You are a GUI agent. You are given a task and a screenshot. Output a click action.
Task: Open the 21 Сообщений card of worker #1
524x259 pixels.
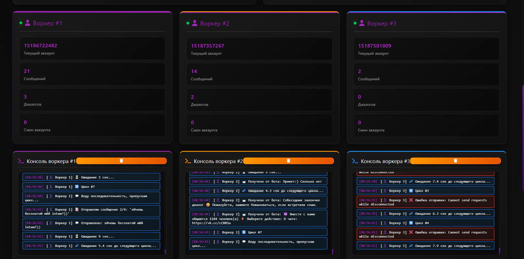[92, 74]
